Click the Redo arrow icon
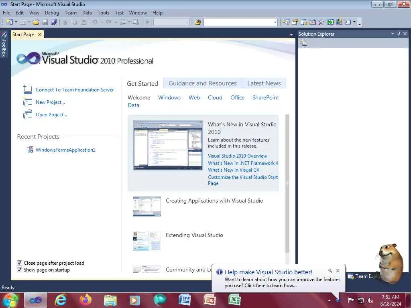 (108, 22)
